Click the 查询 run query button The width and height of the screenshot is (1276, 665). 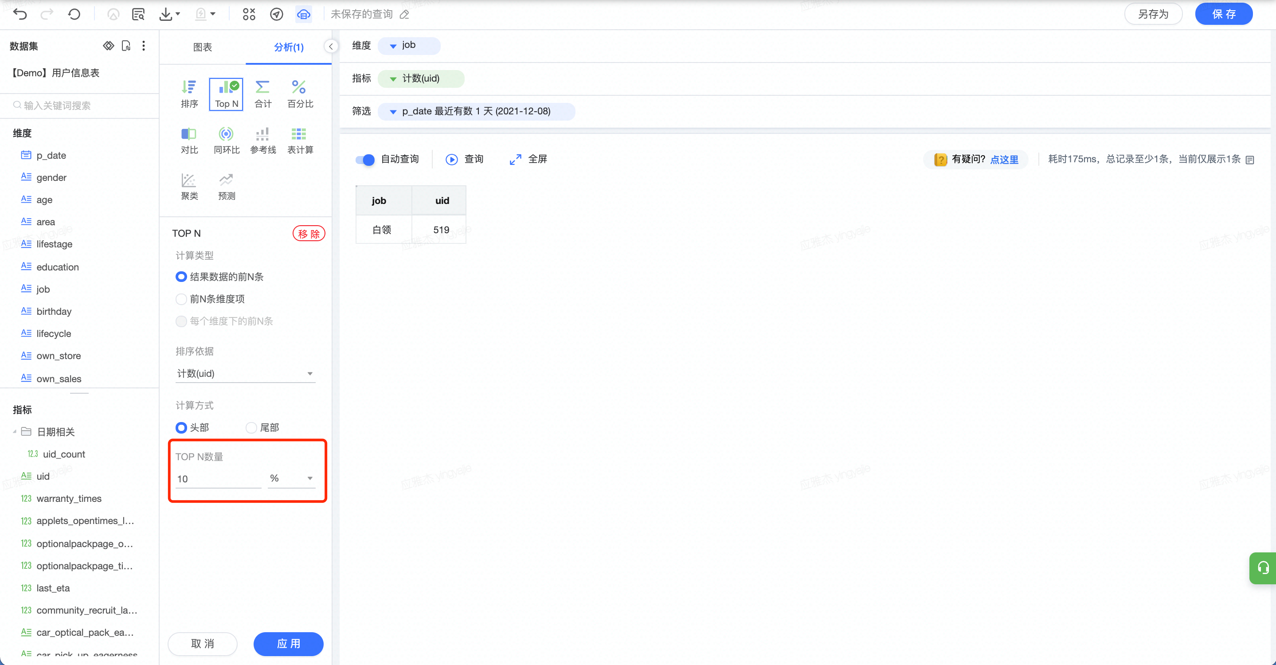tap(465, 159)
